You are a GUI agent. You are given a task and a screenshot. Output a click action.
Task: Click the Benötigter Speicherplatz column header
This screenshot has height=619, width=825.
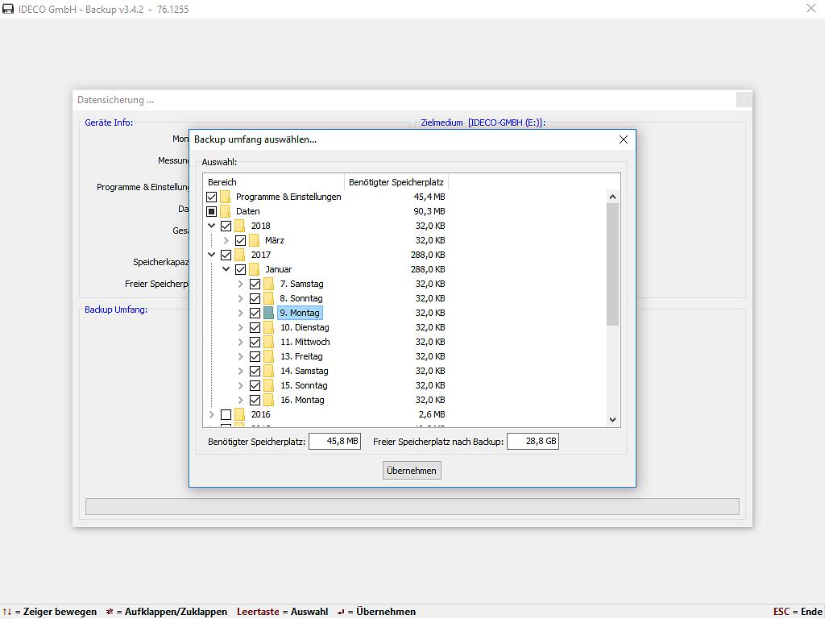[x=396, y=182]
